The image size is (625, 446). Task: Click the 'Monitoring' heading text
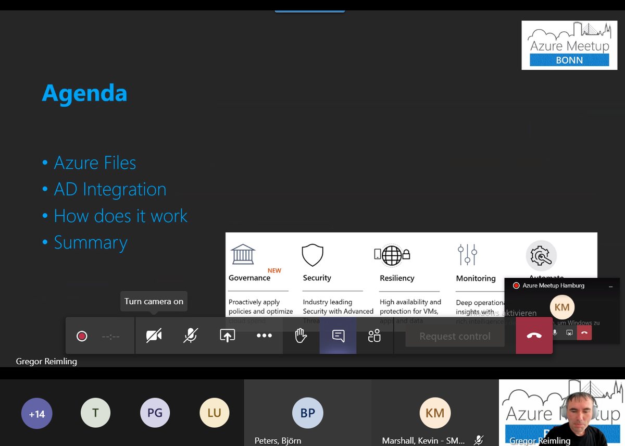(x=476, y=278)
